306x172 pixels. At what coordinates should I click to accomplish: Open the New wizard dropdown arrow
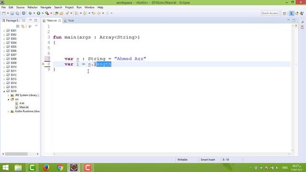point(8,13)
